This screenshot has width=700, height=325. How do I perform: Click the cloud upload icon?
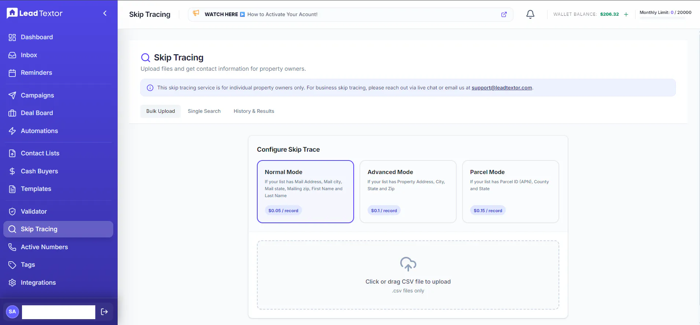408,264
